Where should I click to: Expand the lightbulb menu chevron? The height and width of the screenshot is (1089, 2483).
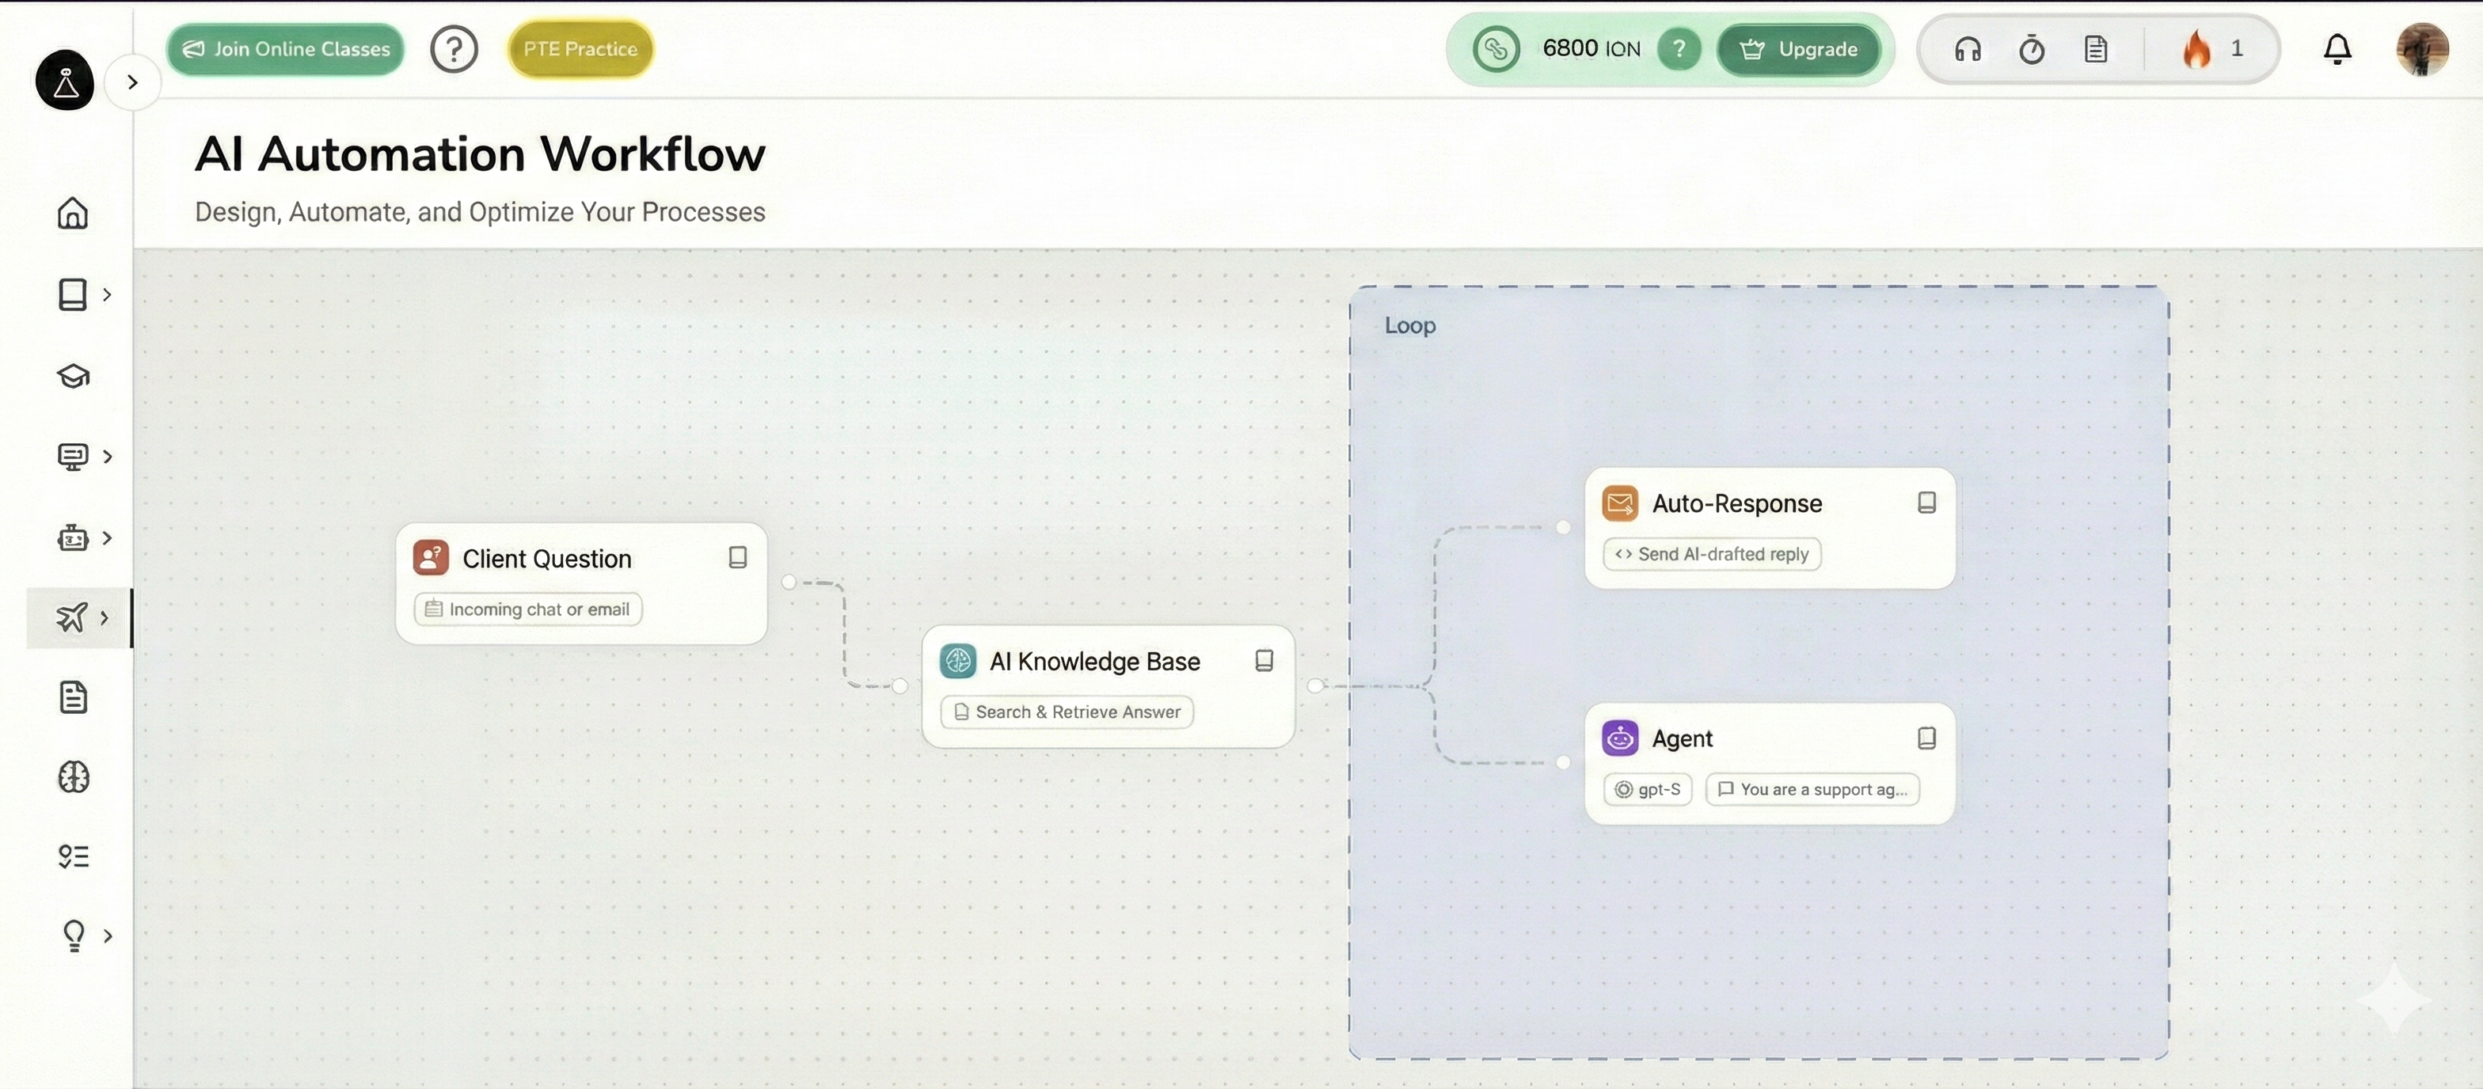[x=108, y=935]
